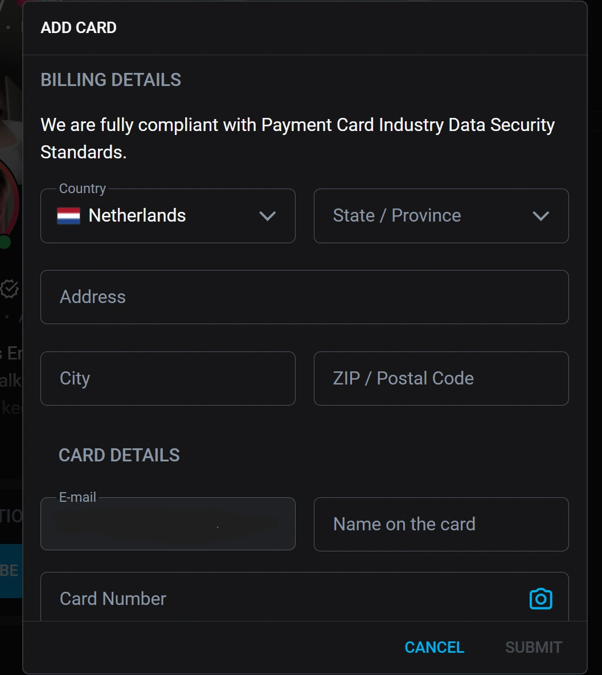This screenshot has width=602, height=675.
Task: Select the Netherlands country text
Action: click(x=137, y=216)
